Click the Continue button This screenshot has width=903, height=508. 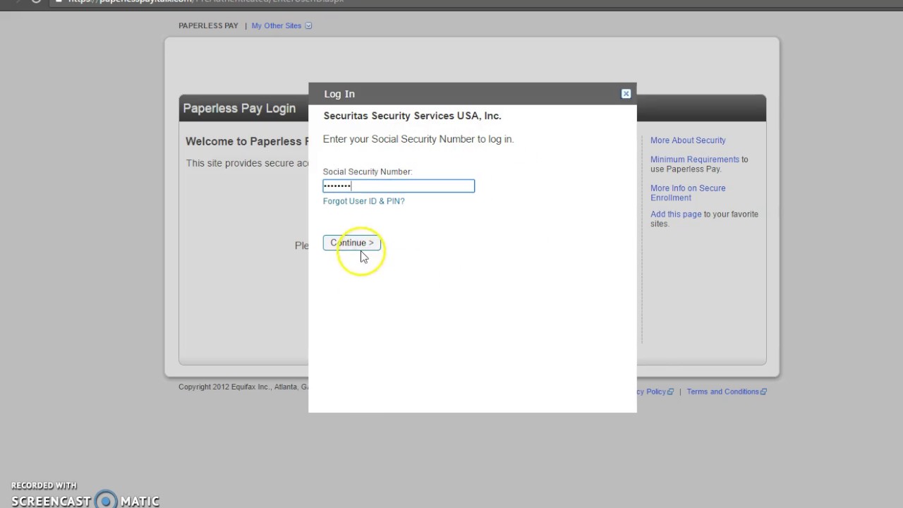click(x=352, y=243)
